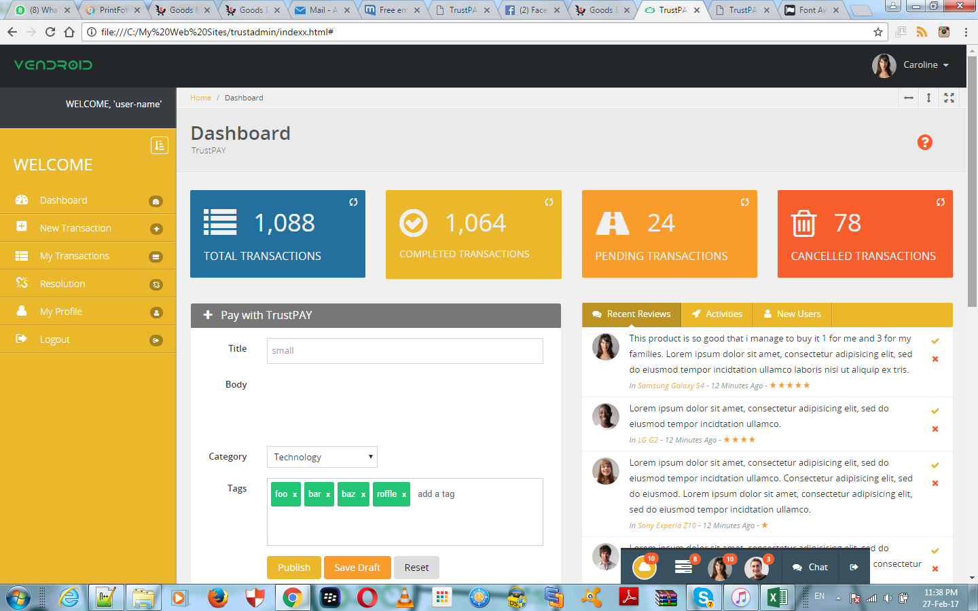Viewport: 978px width, 611px height.
Task: Click the Vendroid logo
Action: tap(53, 65)
